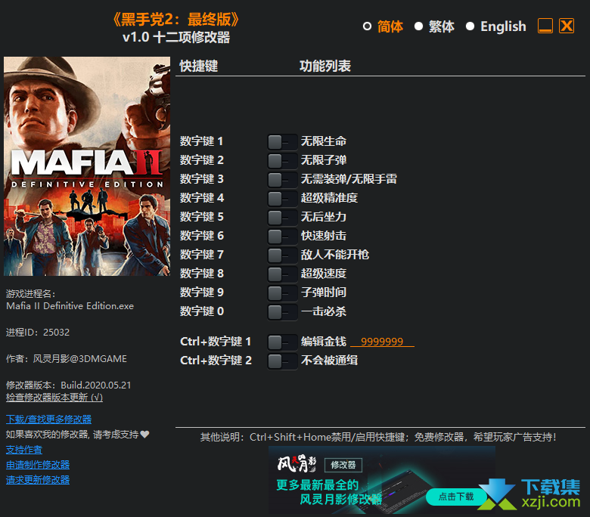This screenshot has width=590, height=517.
Task: Open 申请制作修改器 link
Action: pos(38,465)
